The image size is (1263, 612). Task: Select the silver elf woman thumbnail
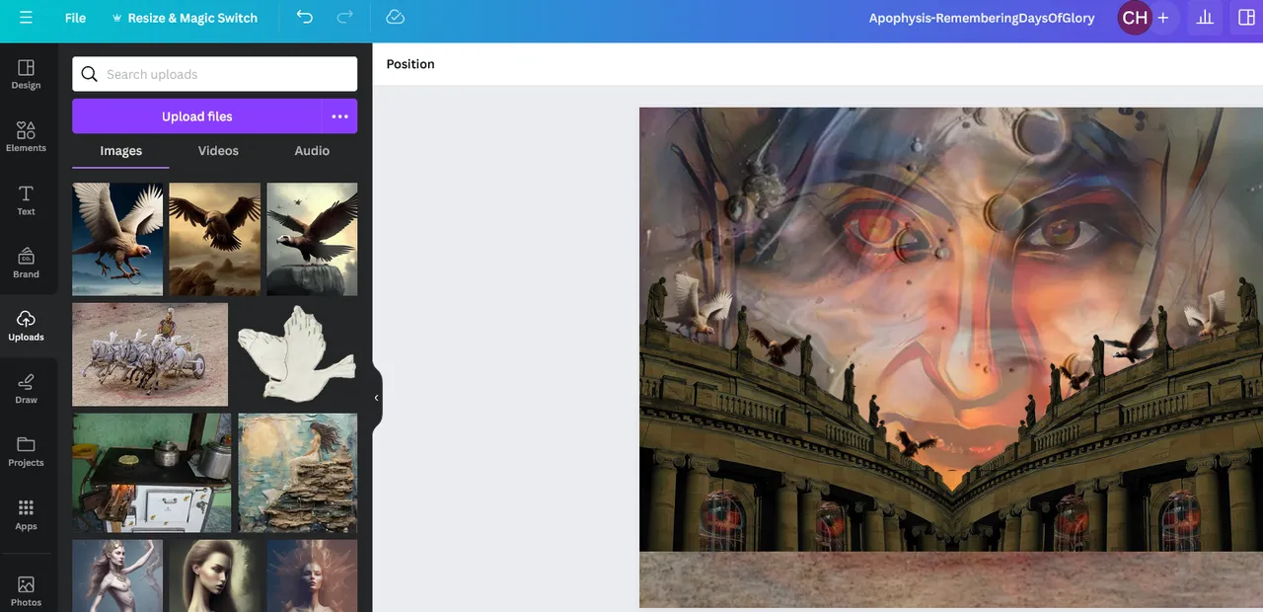point(117,575)
